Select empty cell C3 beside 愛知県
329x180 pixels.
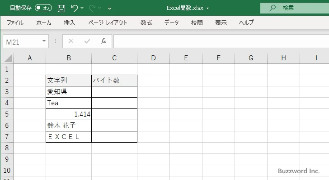[114, 92]
